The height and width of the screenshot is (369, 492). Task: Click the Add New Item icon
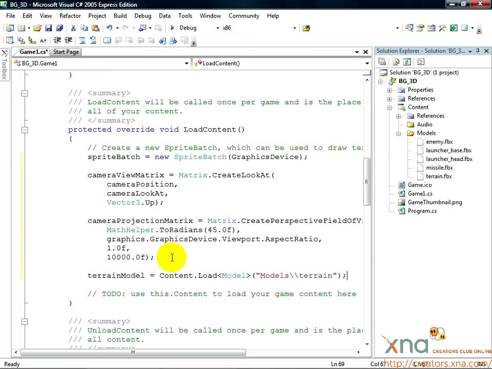pos(21,28)
